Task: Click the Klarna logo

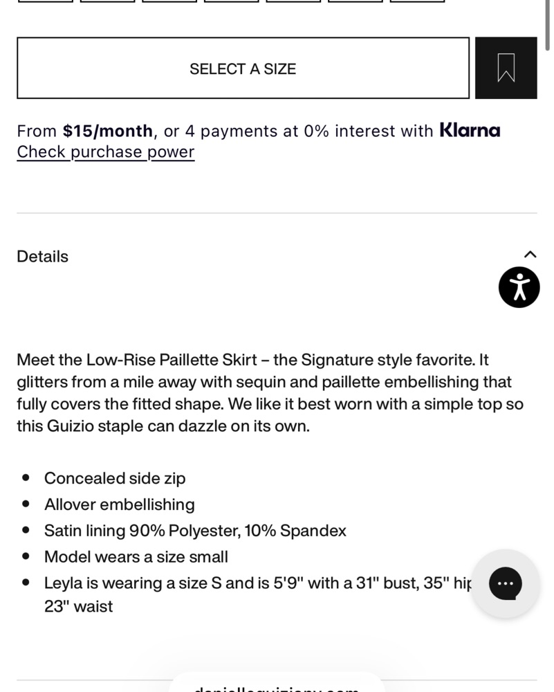Action: point(470,130)
